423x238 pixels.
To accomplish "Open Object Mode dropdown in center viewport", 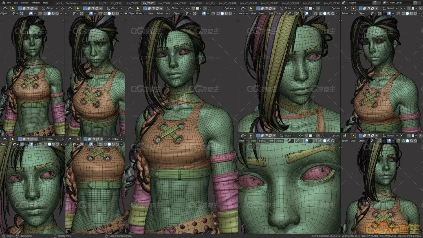I will (136, 13).
